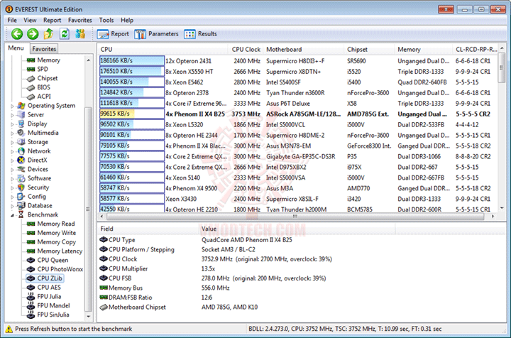Sort by Motherboard column header
The width and height of the screenshot is (511, 338).
(x=303, y=50)
